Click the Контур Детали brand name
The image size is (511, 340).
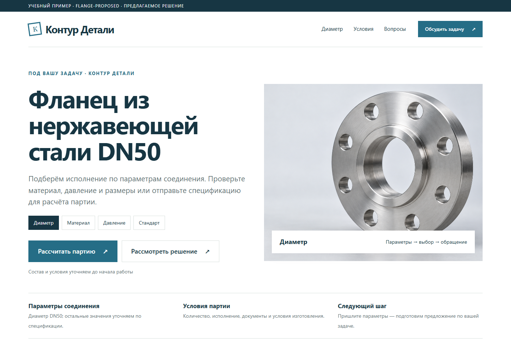(x=80, y=30)
